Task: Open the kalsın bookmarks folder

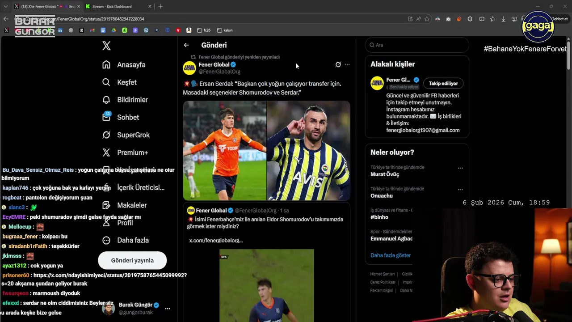Action: click(x=225, y=30)
